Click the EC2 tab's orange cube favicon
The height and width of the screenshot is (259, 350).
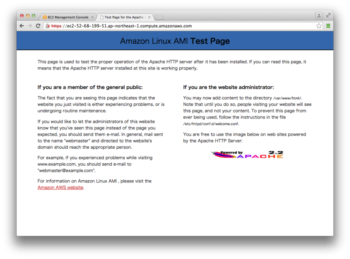pyautogui.click(x=45, y=17)
